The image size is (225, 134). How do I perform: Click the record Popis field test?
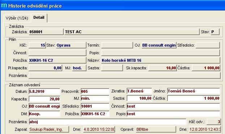click(x=173, y=114)
